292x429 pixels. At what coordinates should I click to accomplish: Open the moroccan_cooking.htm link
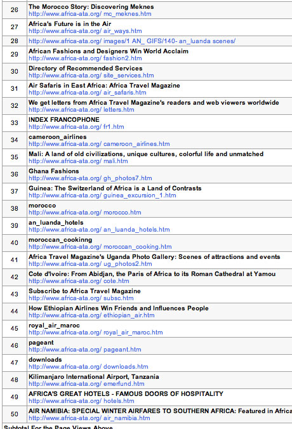click(100, 247)
